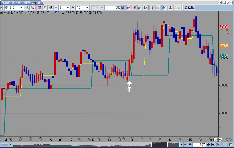Screen dimensions: 234x148
Task: Click the grid table icon in toolbar
Action: [x=170, y=8]
